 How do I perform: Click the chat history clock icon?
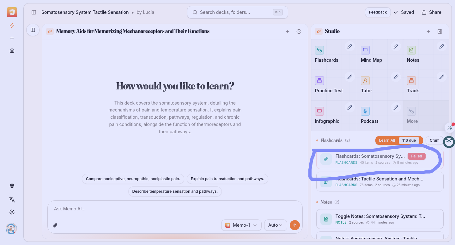point(299,31)
